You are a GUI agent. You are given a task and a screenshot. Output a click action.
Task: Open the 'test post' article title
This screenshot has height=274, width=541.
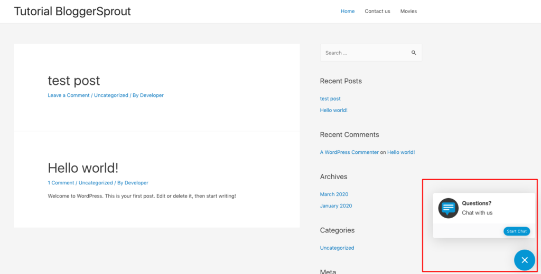pos(73,81)
